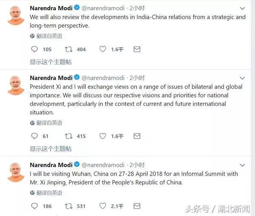
Task: Like the India-China relations tweet
Action: tap(102, 49)
